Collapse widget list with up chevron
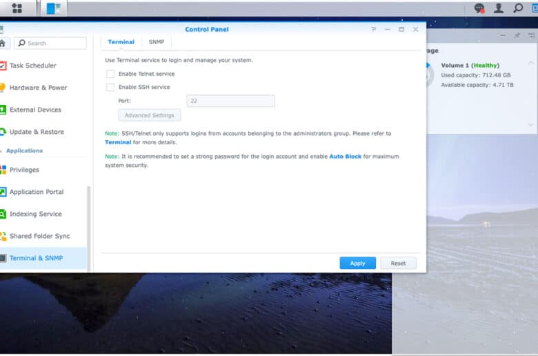This screenshot has height=356, width=538. pos(531,63)
